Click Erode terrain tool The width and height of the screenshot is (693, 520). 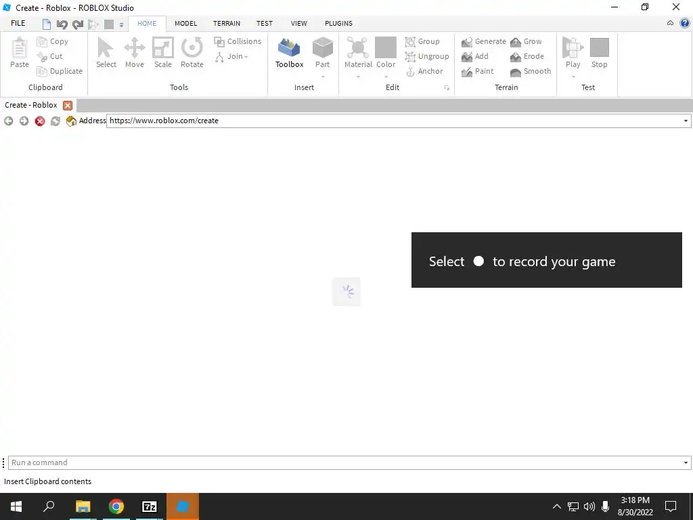(x=527, y=56)
